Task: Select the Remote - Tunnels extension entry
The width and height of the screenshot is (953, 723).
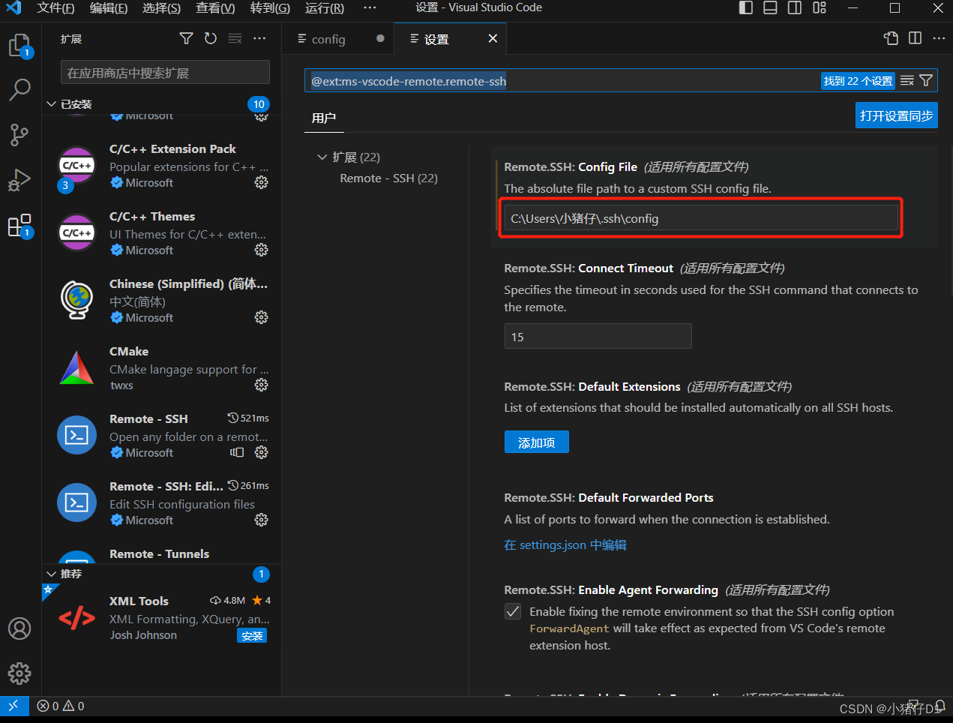Action: (x=161, y=554)
